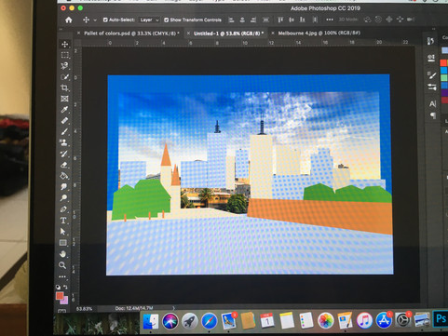Click Align right edges button
448x336 pixels.
pos(253,20)
